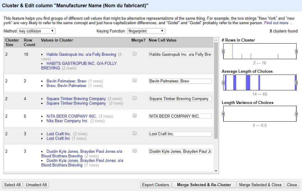Screen dimensions: 302x191
Task: Open the Method dropdown showing "key collision"
Action: (x=36, y=31)
